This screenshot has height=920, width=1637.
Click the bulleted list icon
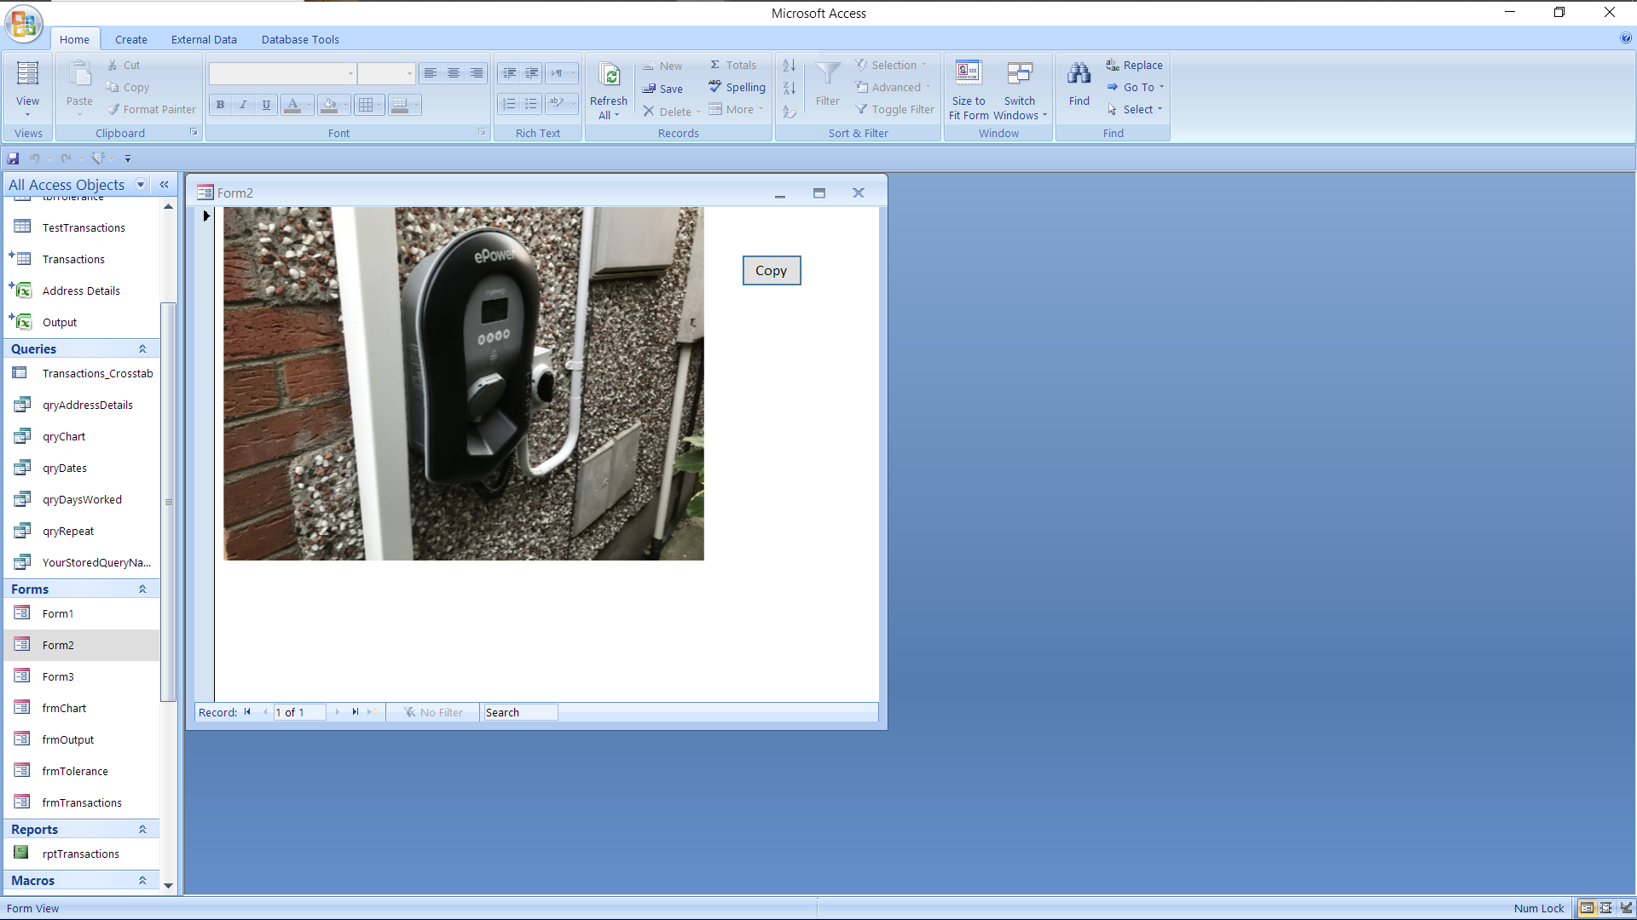(532, 104)
